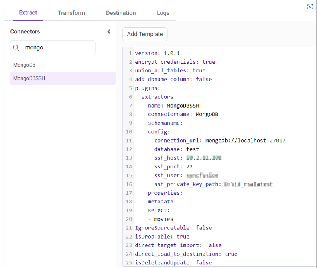Click the metadata: line
317x268 pixels.
coord(162,201)
